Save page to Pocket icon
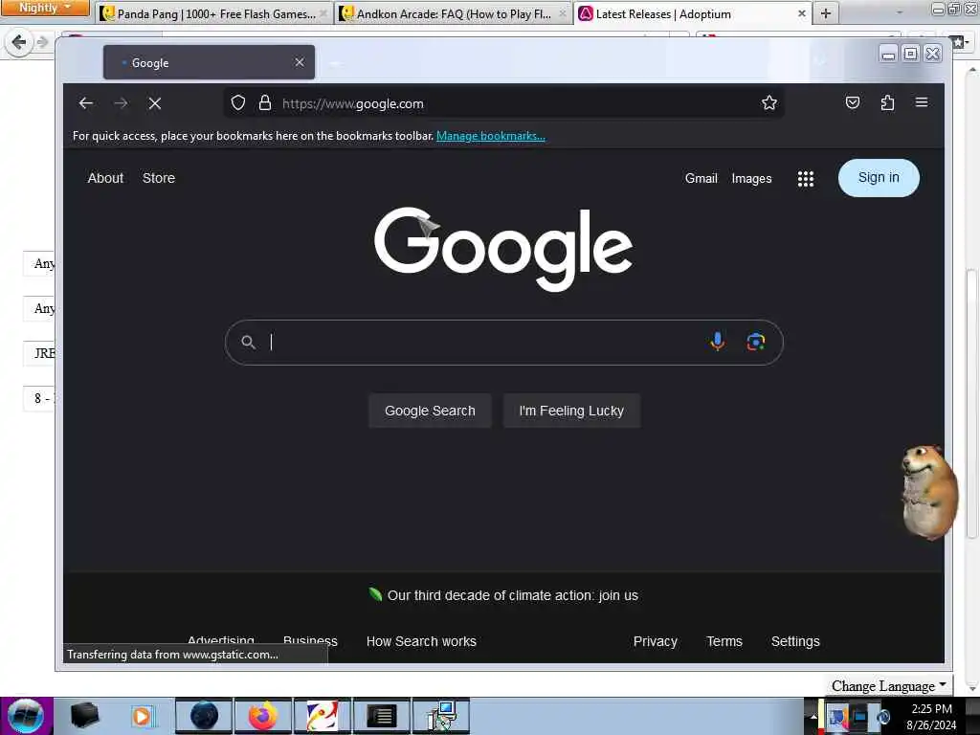This screenshot has height=735, width=980. click(853, 102)
